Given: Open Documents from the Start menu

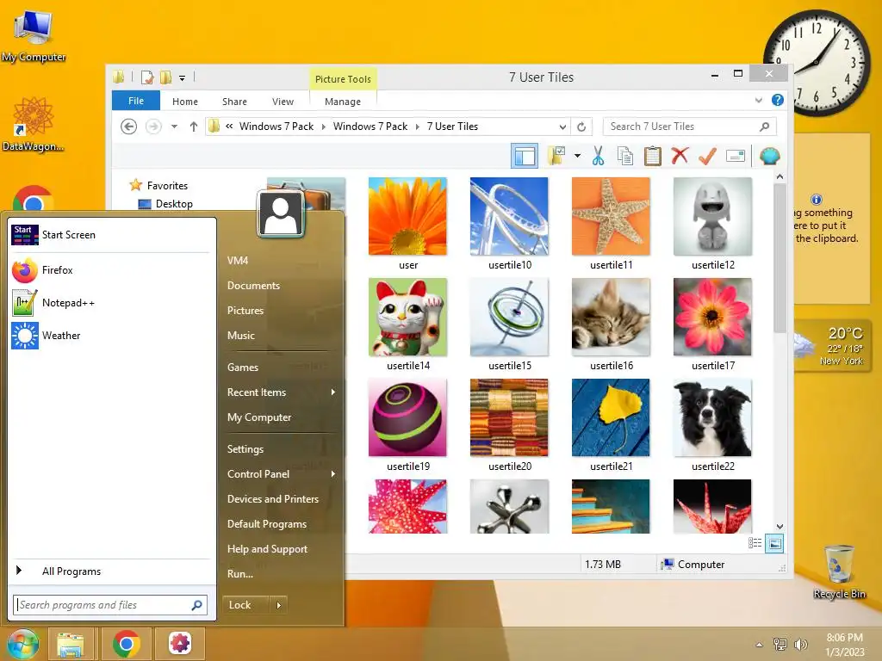Looking at the screenshot, I should (x=253, y=286).
